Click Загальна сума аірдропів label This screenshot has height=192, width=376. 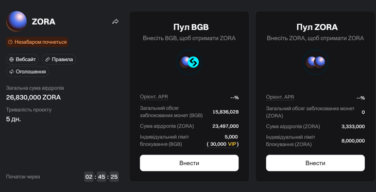coord(35,88)
